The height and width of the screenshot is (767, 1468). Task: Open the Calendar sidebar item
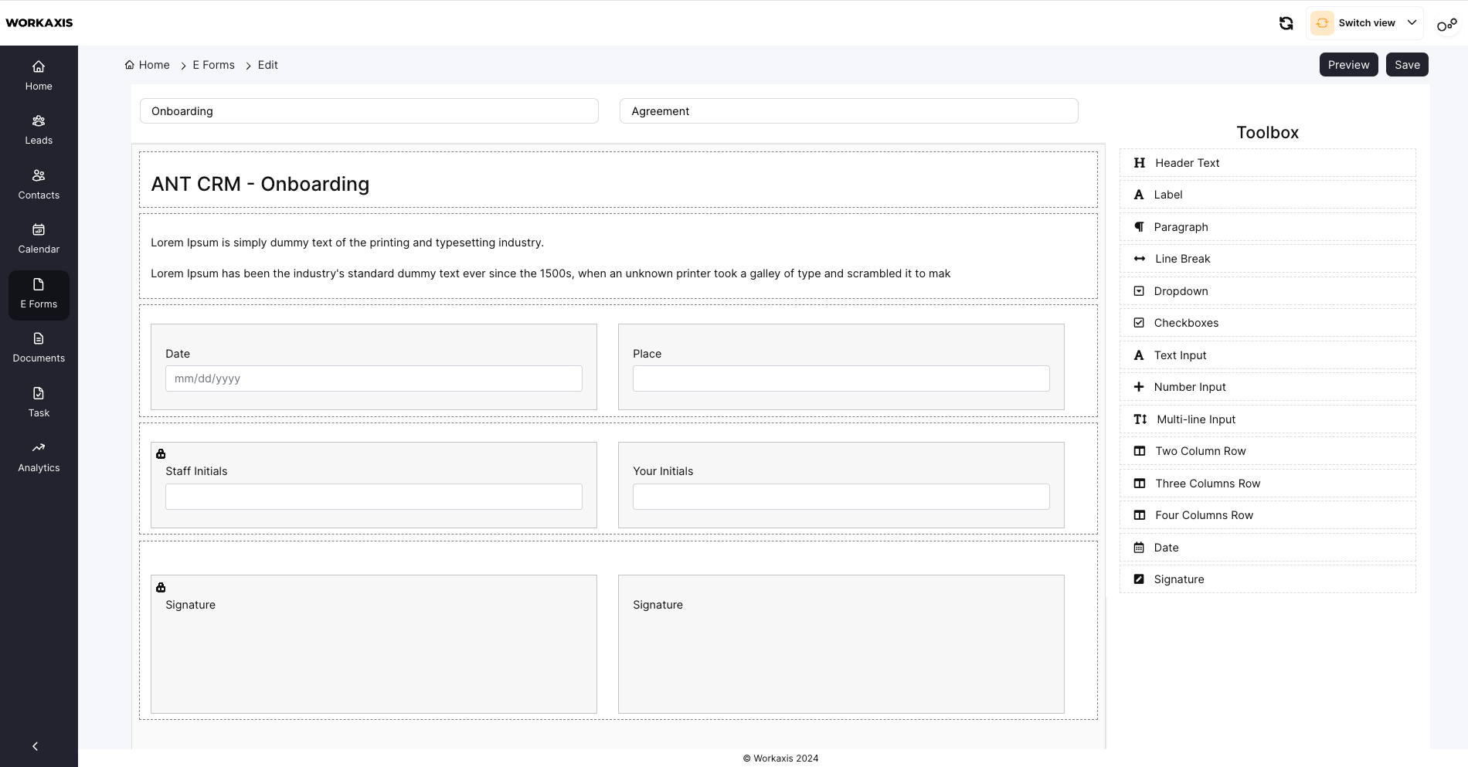point(39,239)
